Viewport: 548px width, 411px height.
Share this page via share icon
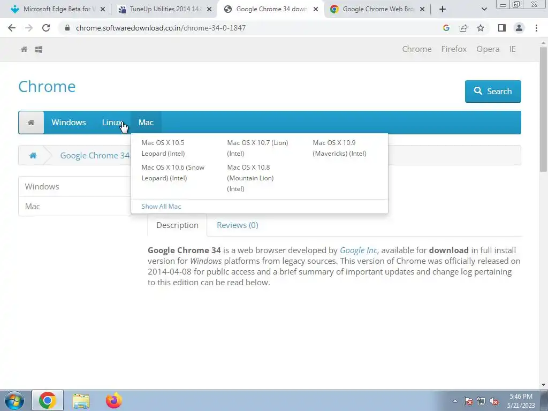click(463, 28)
